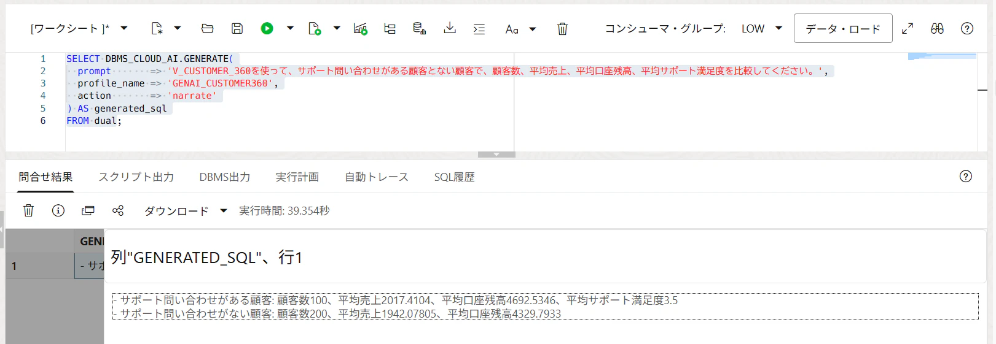Click the explain plan chart icon

(361, 28)
